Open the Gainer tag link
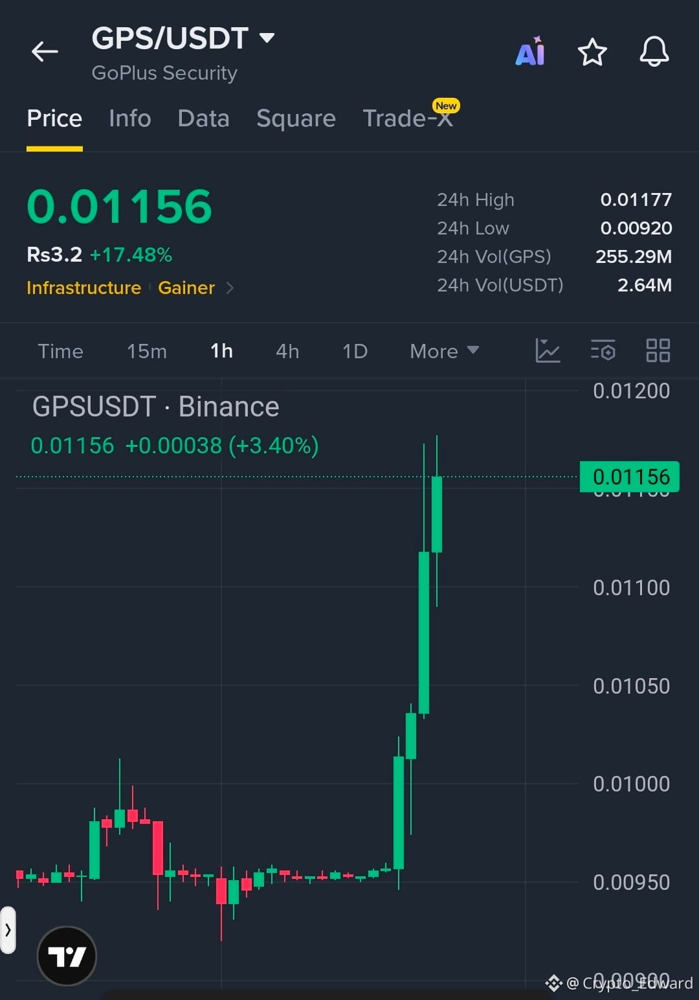This screenshot has height=1000, width=699. tap(186, 288)
